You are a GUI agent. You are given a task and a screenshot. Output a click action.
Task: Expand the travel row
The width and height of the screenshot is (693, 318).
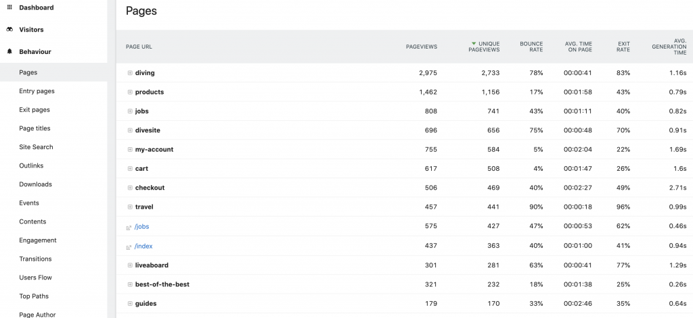129,207
